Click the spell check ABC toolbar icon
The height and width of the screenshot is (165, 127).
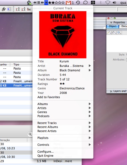click(29, 9)
